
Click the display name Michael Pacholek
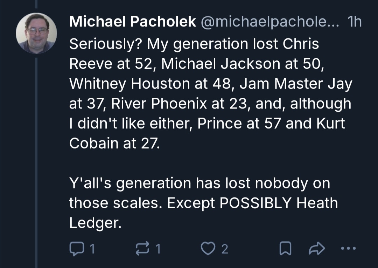click(133, 22)
